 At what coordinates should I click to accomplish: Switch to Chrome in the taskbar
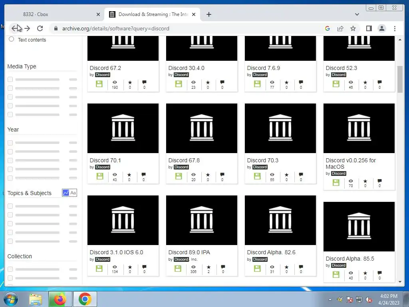tap(85, 299)
